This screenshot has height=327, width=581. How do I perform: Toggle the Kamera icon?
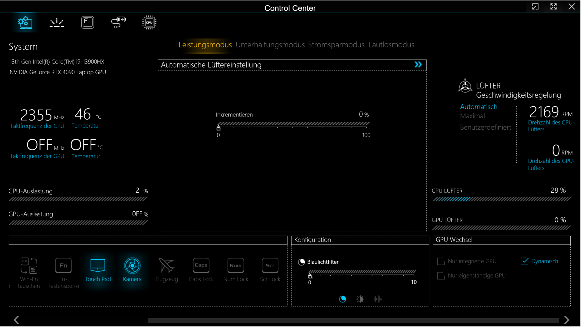point(132,266)
